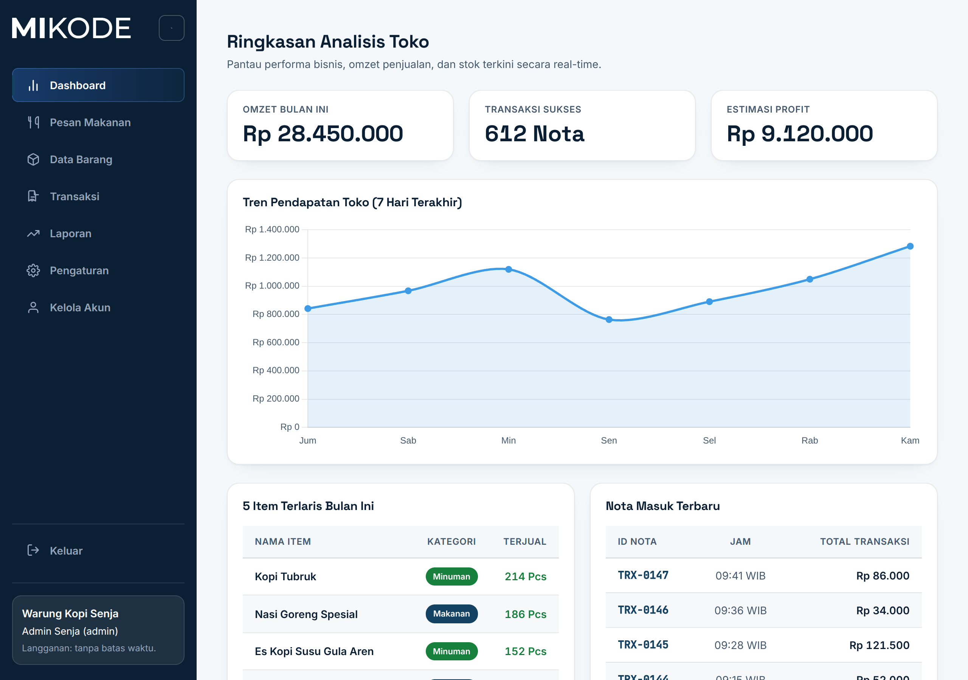Click the Sel data point on chart
The image size is (968, 680).
click(x=710, y=302)
